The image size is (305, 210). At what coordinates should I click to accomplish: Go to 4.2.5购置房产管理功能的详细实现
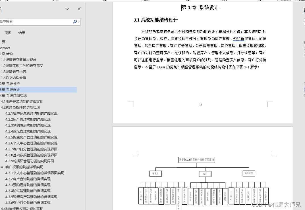(31, 137)
